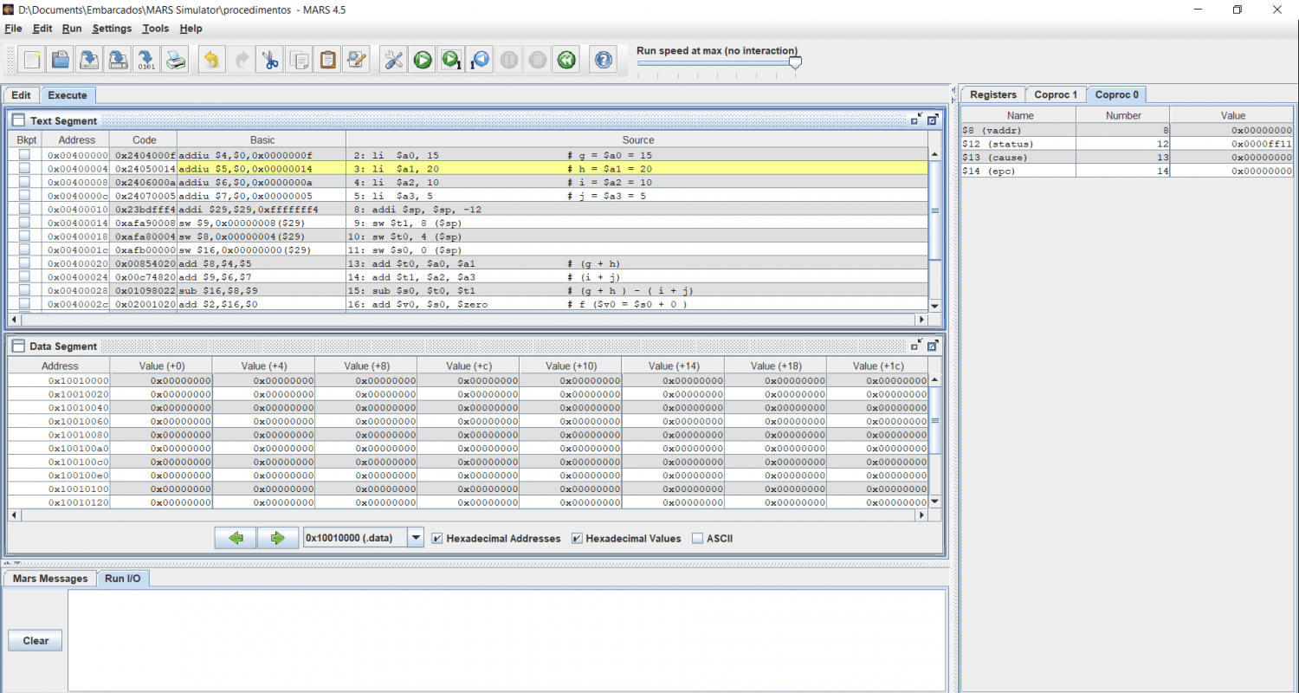The height and width of the screenshot is (693, 1299).
Task: Toggle Hexadecimal Addresses checkbox
Action: (x=438, y=538)
